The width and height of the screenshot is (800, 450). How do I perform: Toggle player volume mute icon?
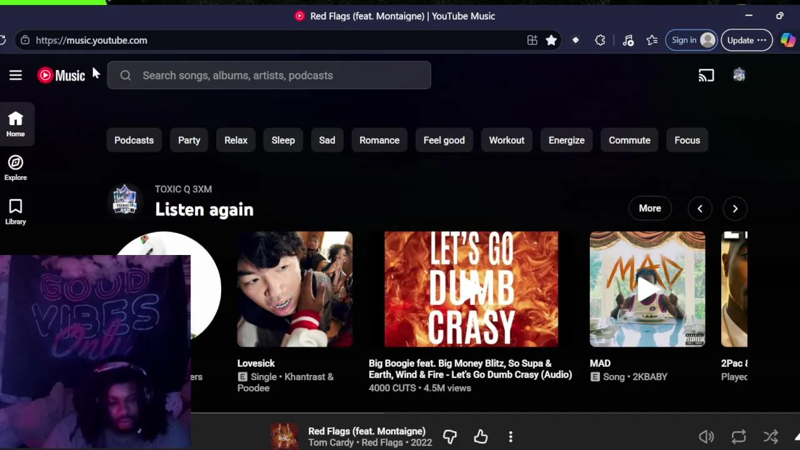tap(706, 437)
